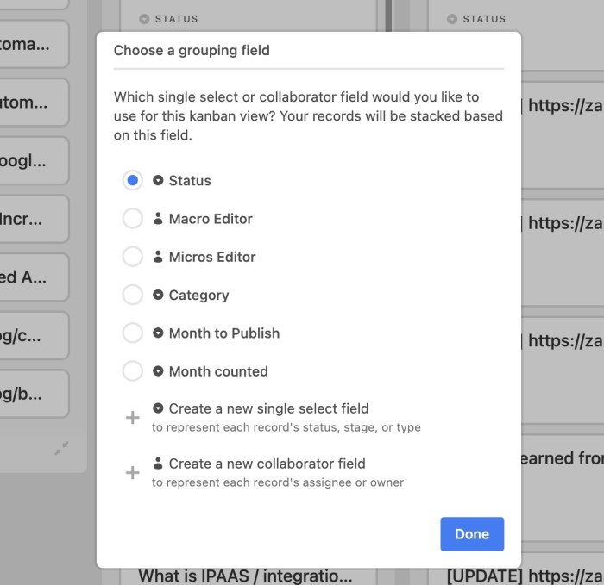
Task: Click plus icon for new collaborator field
Action: point(133,472)
